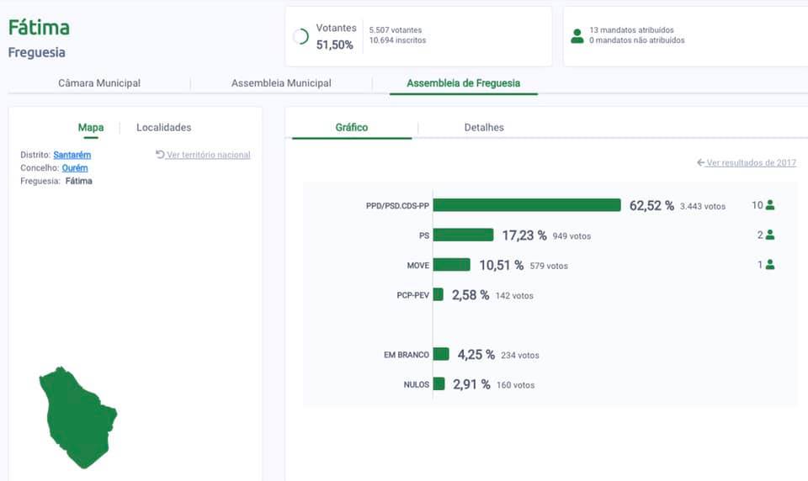Click the 2,91 % percentage value
The image size is (808, 481).
tap(471, 384)
